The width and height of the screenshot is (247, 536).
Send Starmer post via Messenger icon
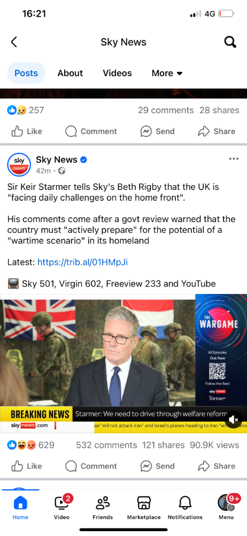click(157, 466)
